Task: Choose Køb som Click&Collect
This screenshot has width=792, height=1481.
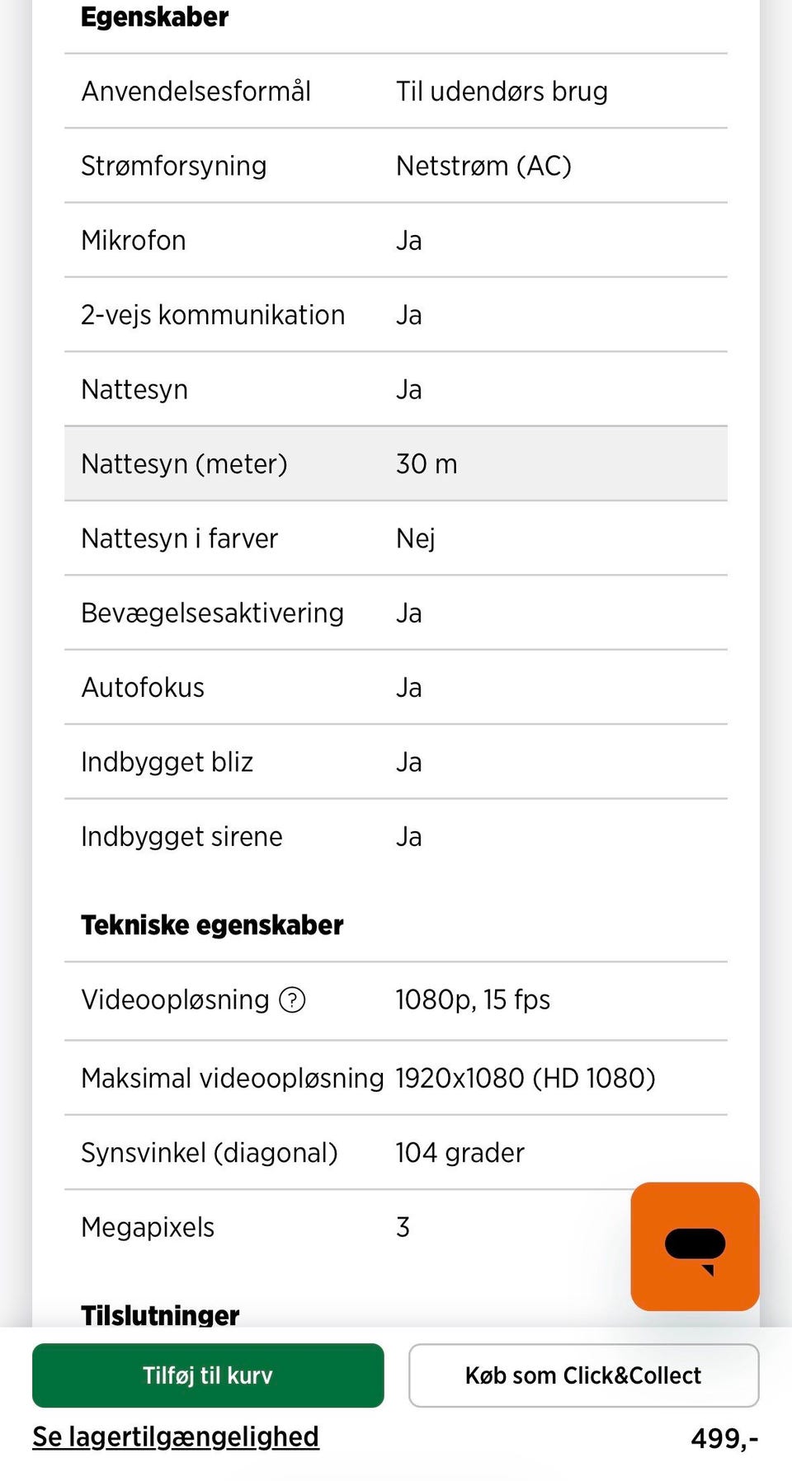Action: click(x=583, y=1375)
